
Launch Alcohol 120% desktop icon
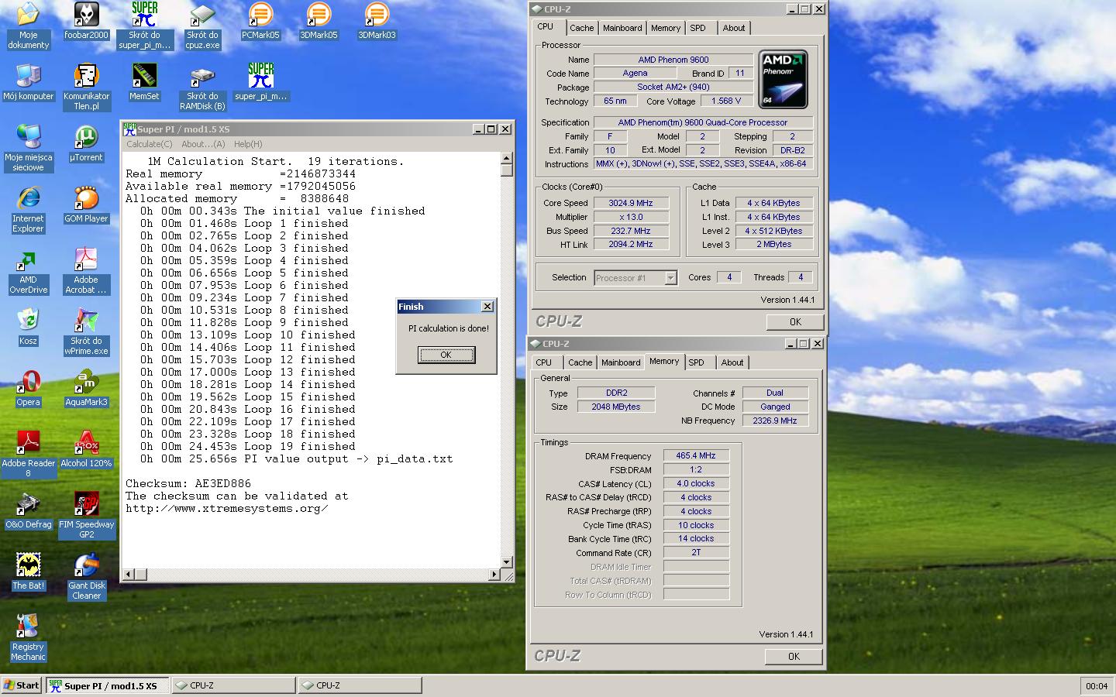86,450
